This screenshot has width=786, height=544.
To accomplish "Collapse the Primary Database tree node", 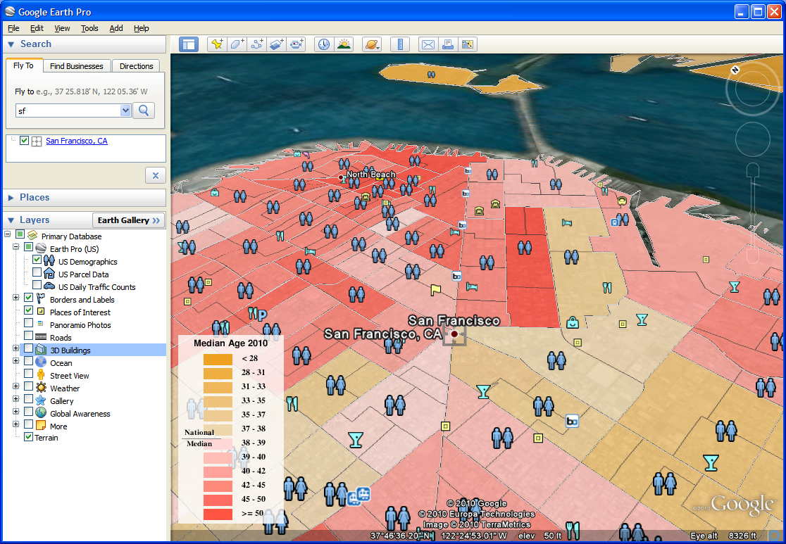I will [x=8, y=234].
